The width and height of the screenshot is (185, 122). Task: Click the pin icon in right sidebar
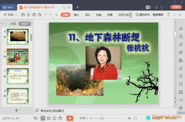point(181,29)
